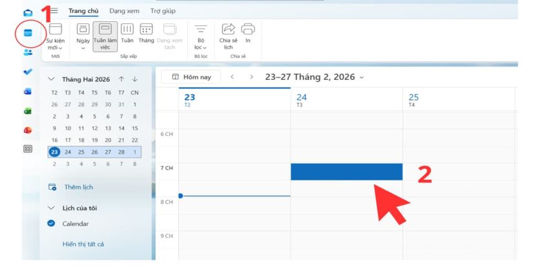
Task: Toggle the hamburger navigation menu
Action: [x=54, y=11]
